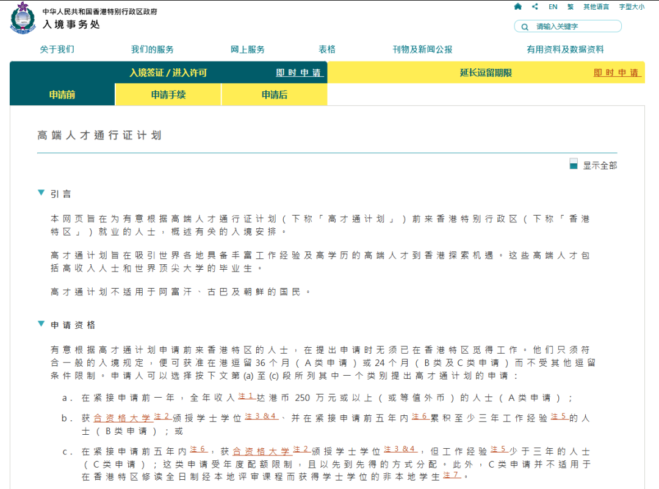The image size is (659, 489).
Task: Switch language to EN
Action: pos(553,7)
